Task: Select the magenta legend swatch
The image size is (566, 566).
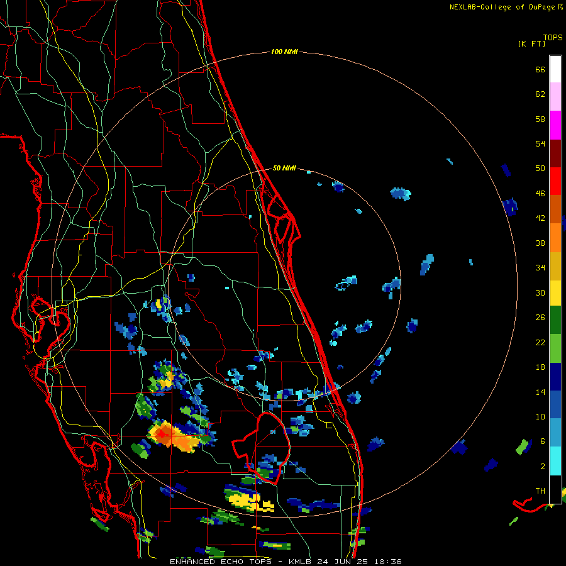Action: point(555,125)
